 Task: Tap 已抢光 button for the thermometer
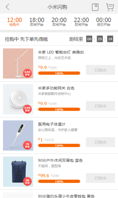click(100, 142)
